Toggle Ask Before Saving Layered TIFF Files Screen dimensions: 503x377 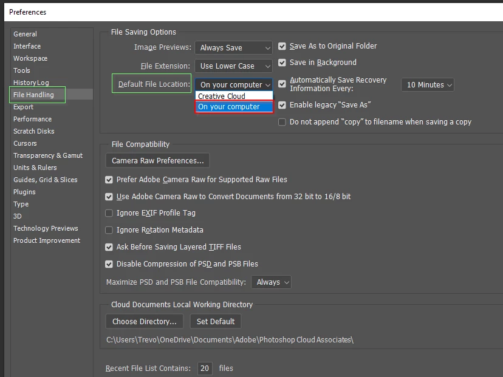(109, 247)
